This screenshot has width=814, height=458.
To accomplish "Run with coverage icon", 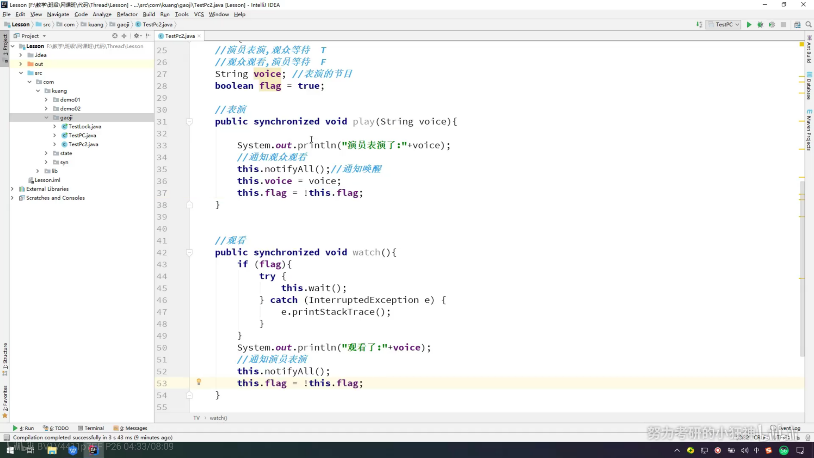I will tap(771, 25).
